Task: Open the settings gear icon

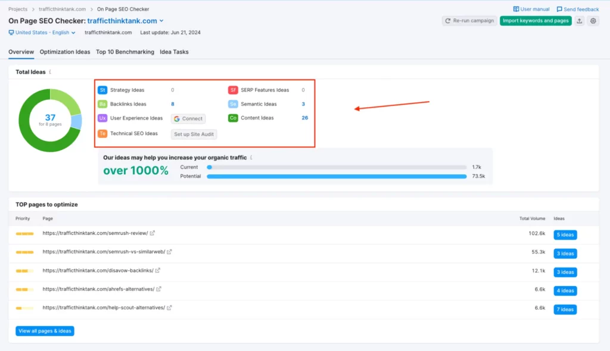Action: point(593,20)
